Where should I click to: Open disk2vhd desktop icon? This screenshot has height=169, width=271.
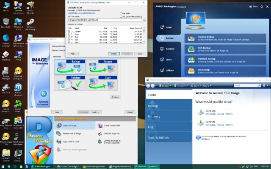[x=6, y=89]
